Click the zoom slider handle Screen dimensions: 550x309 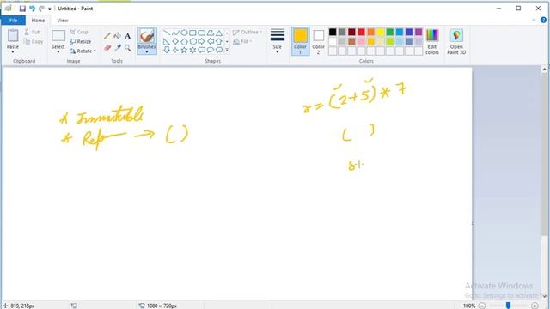click(x=508, y=306)
